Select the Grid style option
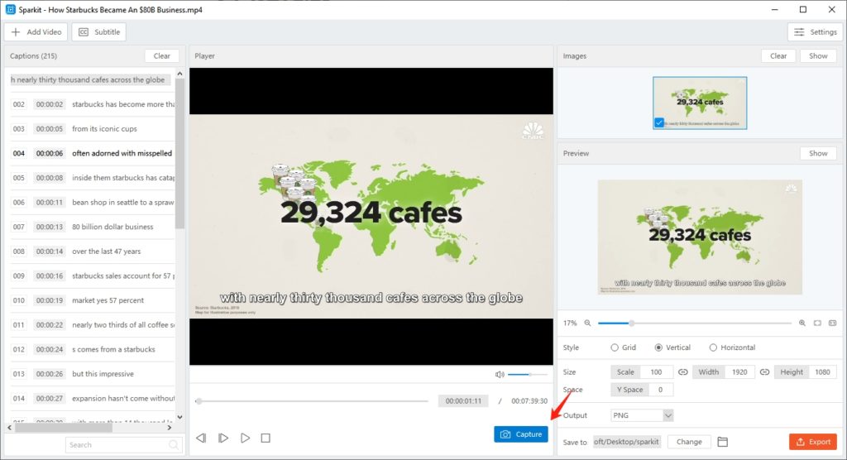 [x=623, y=347]
